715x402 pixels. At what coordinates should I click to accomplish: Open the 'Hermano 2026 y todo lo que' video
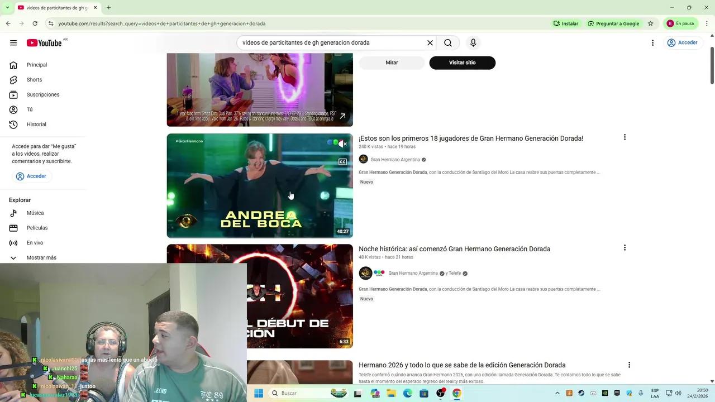click(462, 365)
